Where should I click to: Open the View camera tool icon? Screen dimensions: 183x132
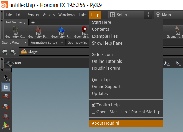8,63
